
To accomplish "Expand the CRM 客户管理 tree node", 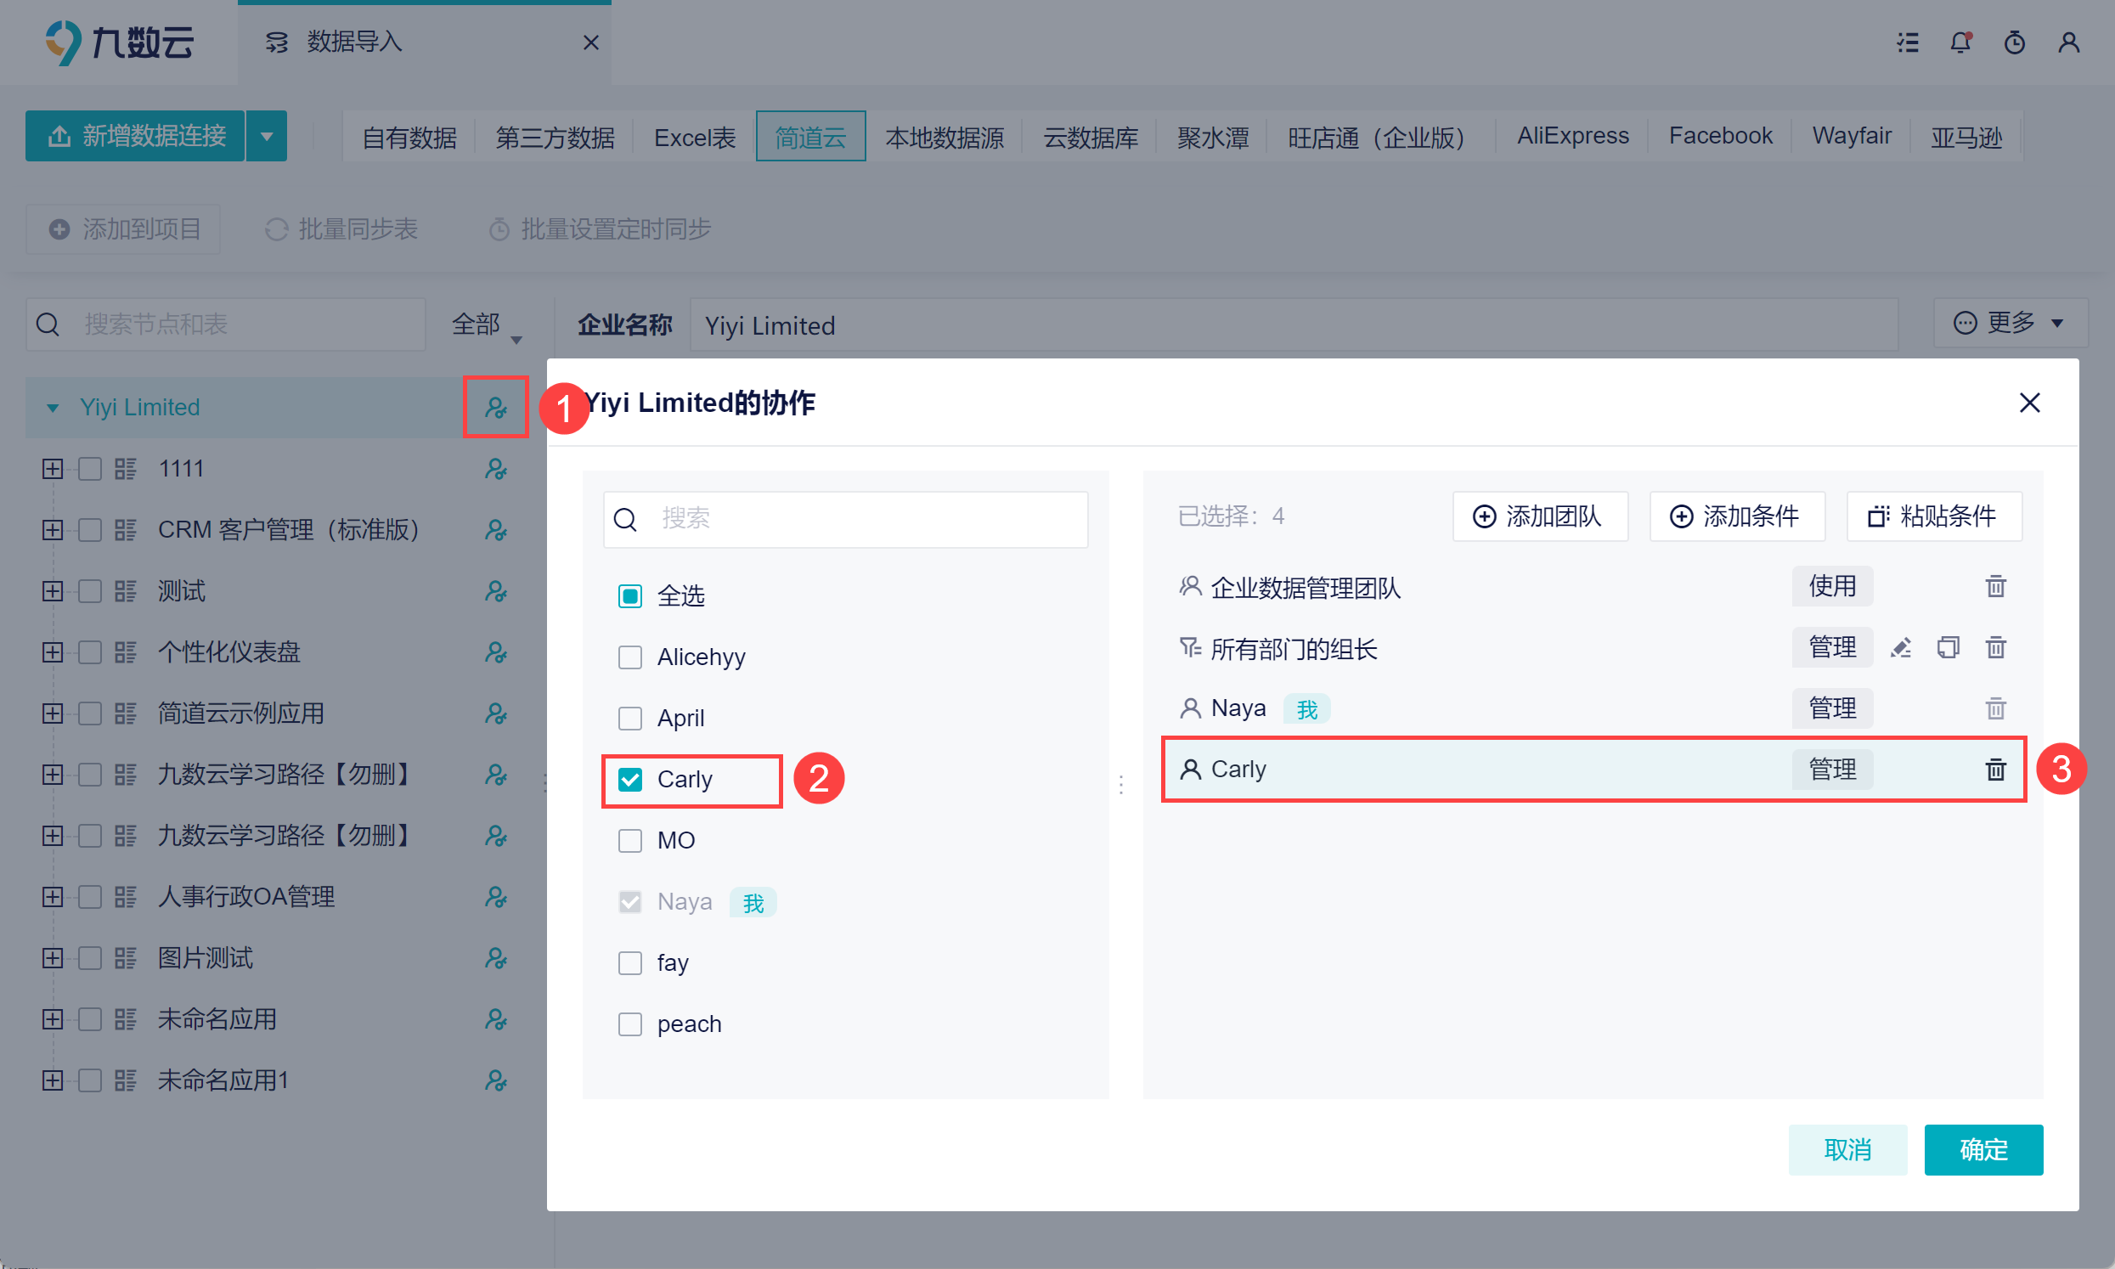I will 52,530.
